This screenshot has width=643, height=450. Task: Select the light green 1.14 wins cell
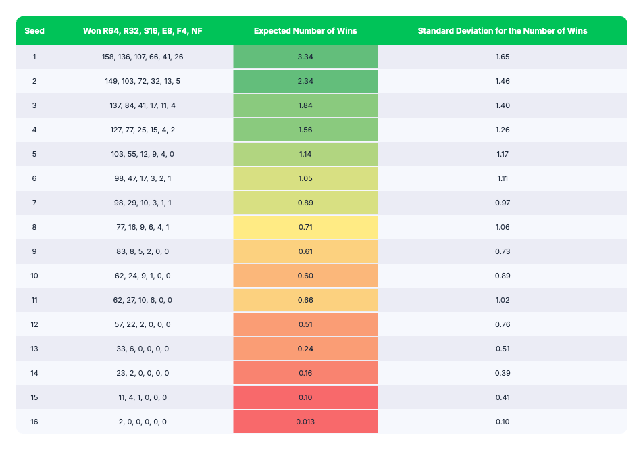coord(305,154)
